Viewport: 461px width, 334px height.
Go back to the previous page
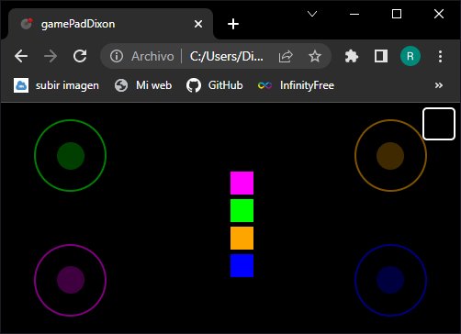[x=21, y=56]
